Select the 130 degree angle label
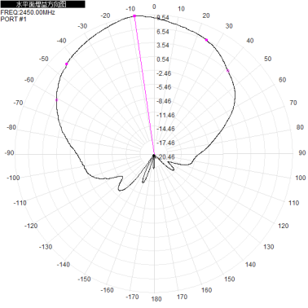This screenshot has height=308, width=308. 268,247
